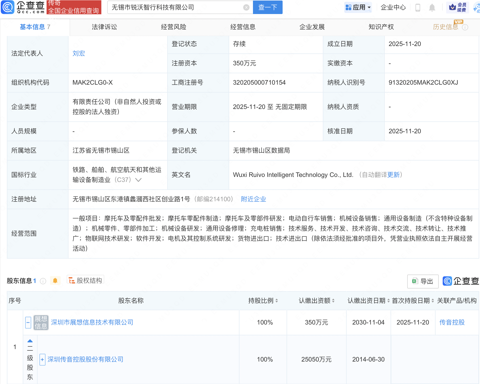The image size is (480, 384).
Task: Sort shareholders by 持股比例 column
Action: point(263,301)
